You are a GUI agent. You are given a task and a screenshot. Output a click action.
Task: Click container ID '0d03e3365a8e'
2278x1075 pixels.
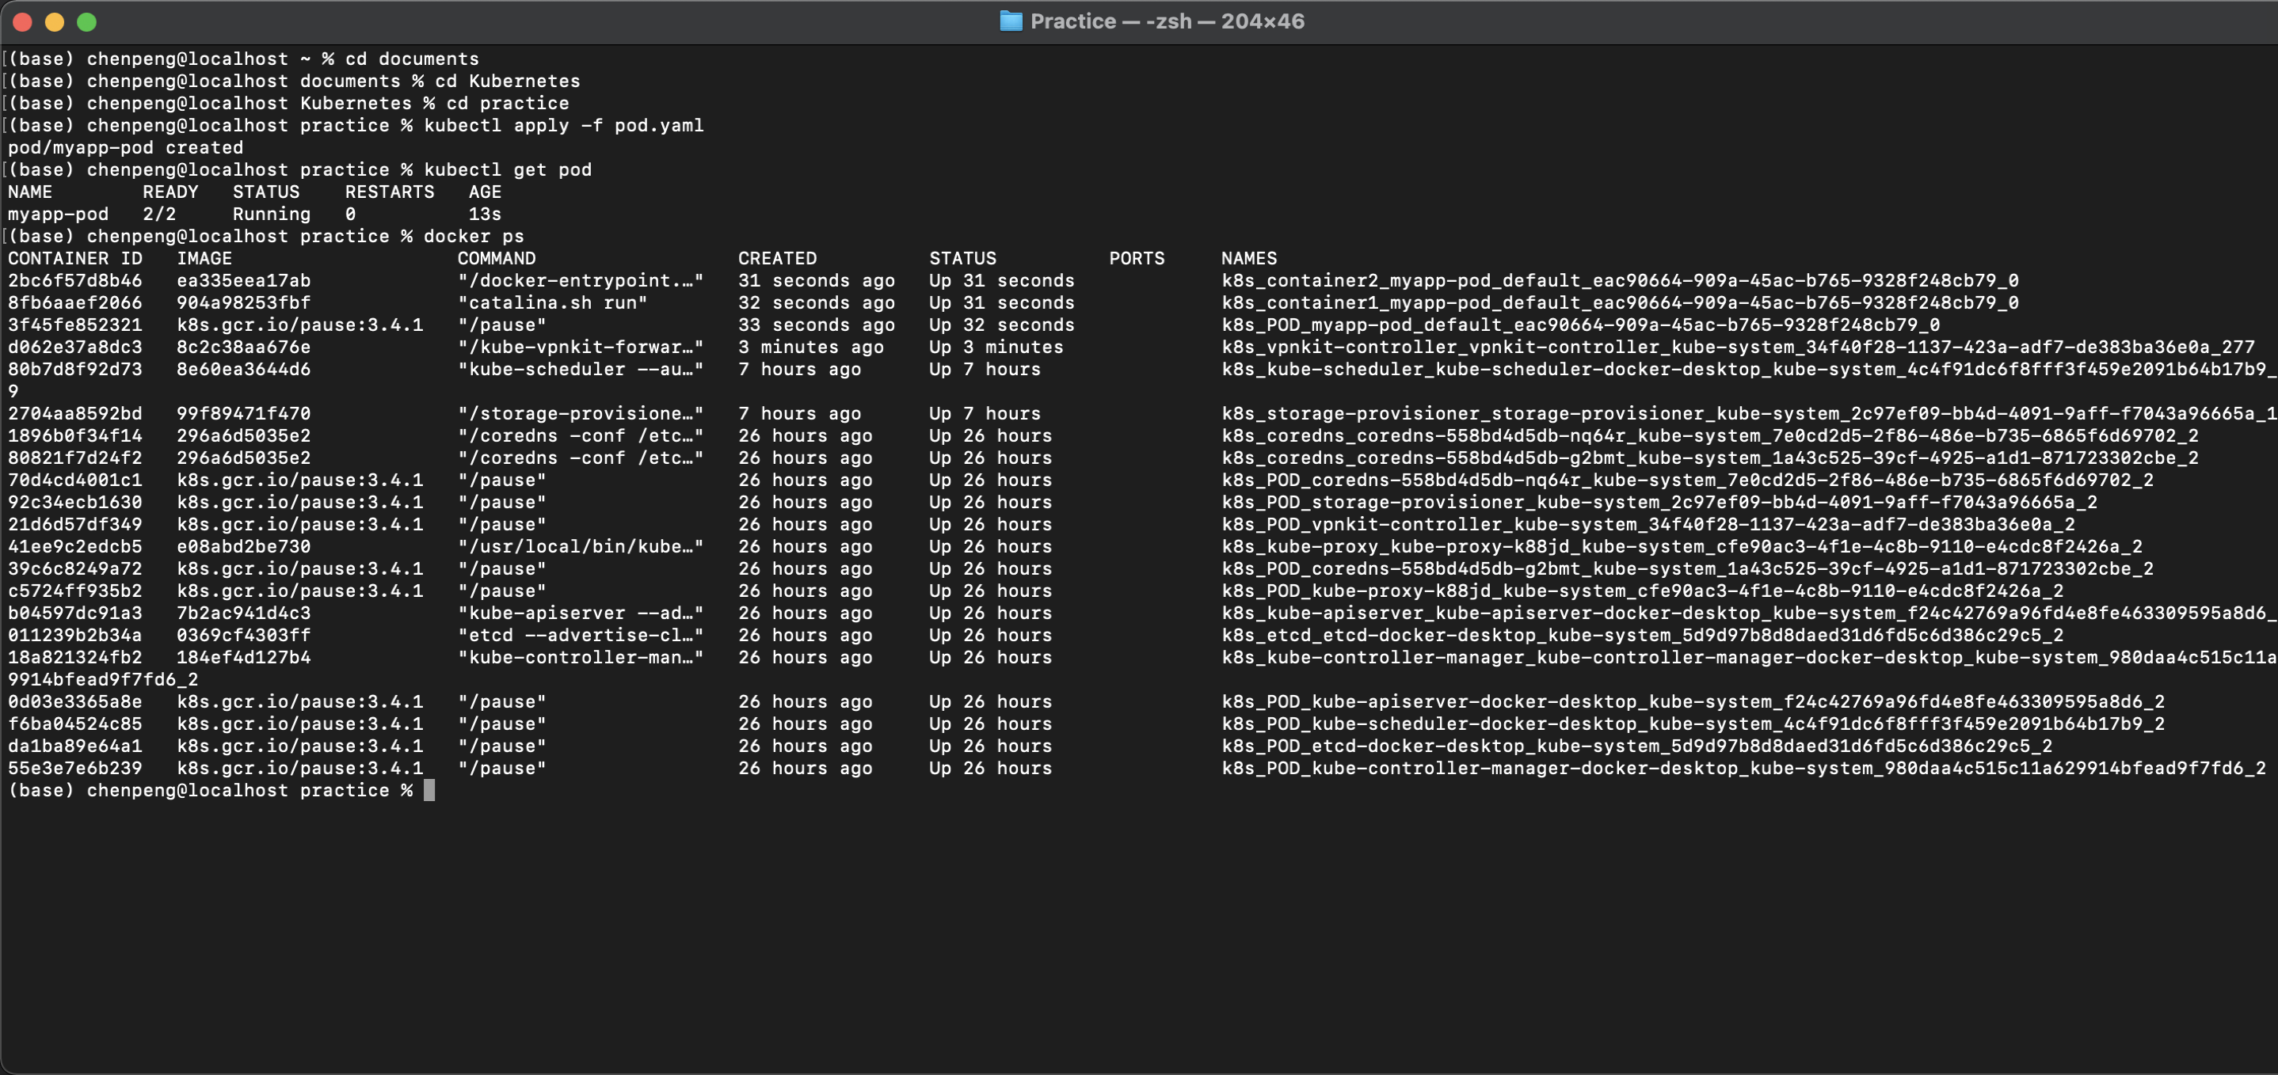coord(75,701)
